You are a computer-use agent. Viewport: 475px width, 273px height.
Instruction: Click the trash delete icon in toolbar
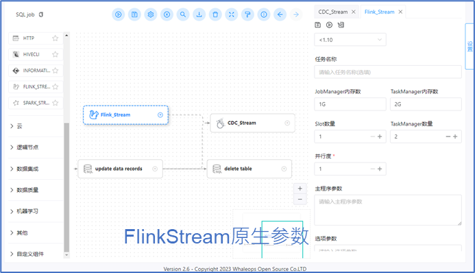[x=215, y=14]
